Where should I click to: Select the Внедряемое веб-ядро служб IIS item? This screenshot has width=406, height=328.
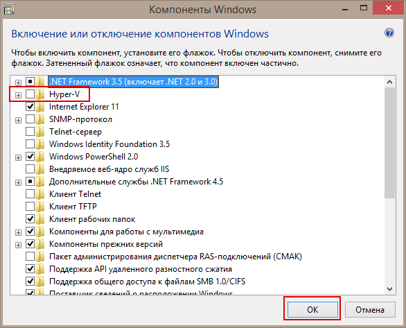[x=109, y=169]
